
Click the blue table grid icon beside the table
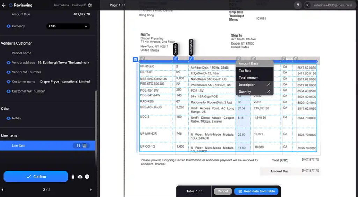(x=135, y=60)
